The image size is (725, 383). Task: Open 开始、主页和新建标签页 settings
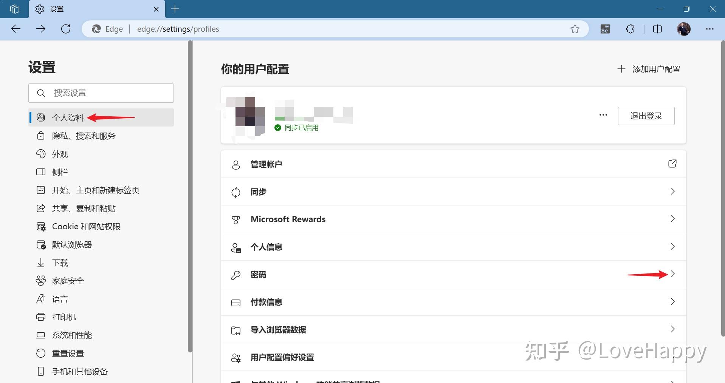pos(101,190)
